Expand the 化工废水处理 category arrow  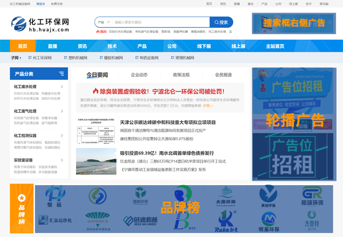(61, 87)
